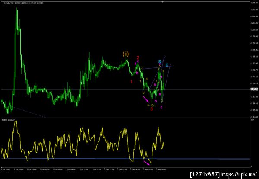259x179 pixels.
Task: Select the large red 3 wave label
Action: (x=152, y=109)
